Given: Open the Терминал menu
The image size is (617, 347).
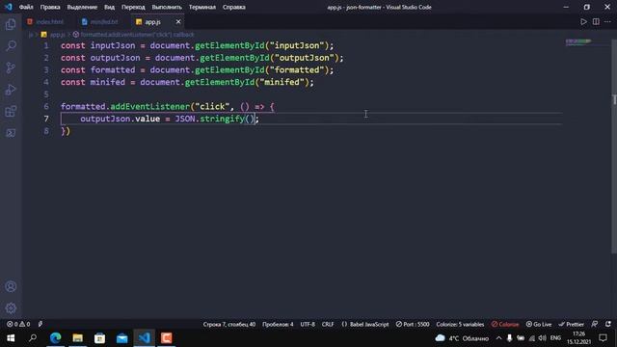Looking at the screenshot, I should pos(202,7).
